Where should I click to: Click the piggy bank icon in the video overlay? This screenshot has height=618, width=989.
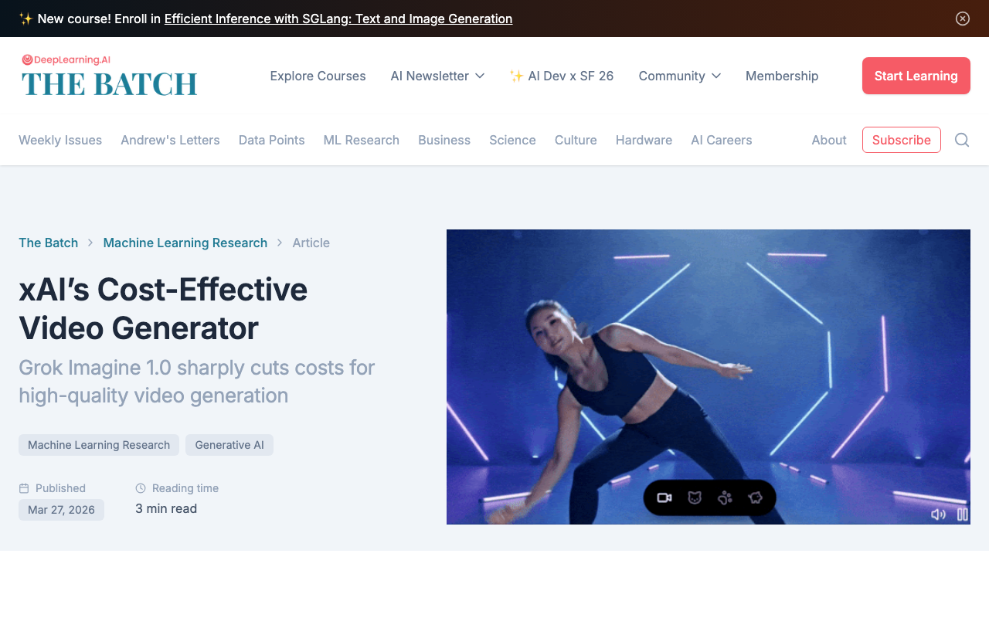[x=755, y=497]
